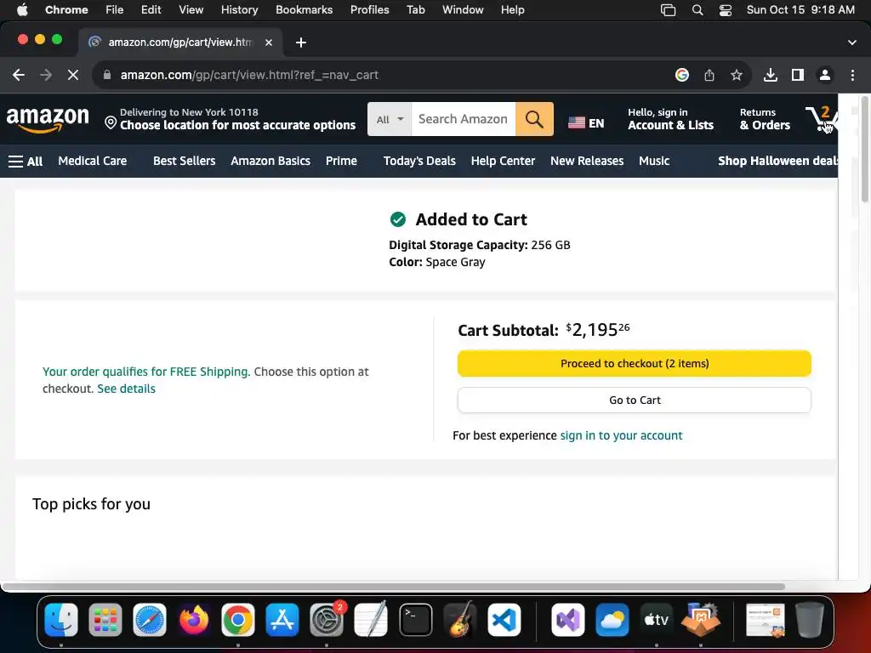Click the delivery location pin icon
The width and height of the screenshot is (871, 653).
point(111,122)
